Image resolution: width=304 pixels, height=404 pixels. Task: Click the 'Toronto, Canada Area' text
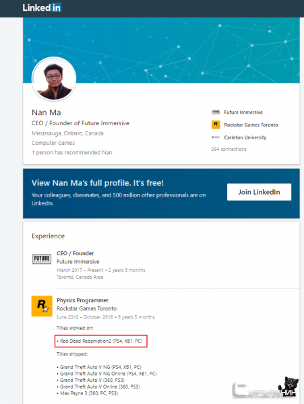[80, 277]
